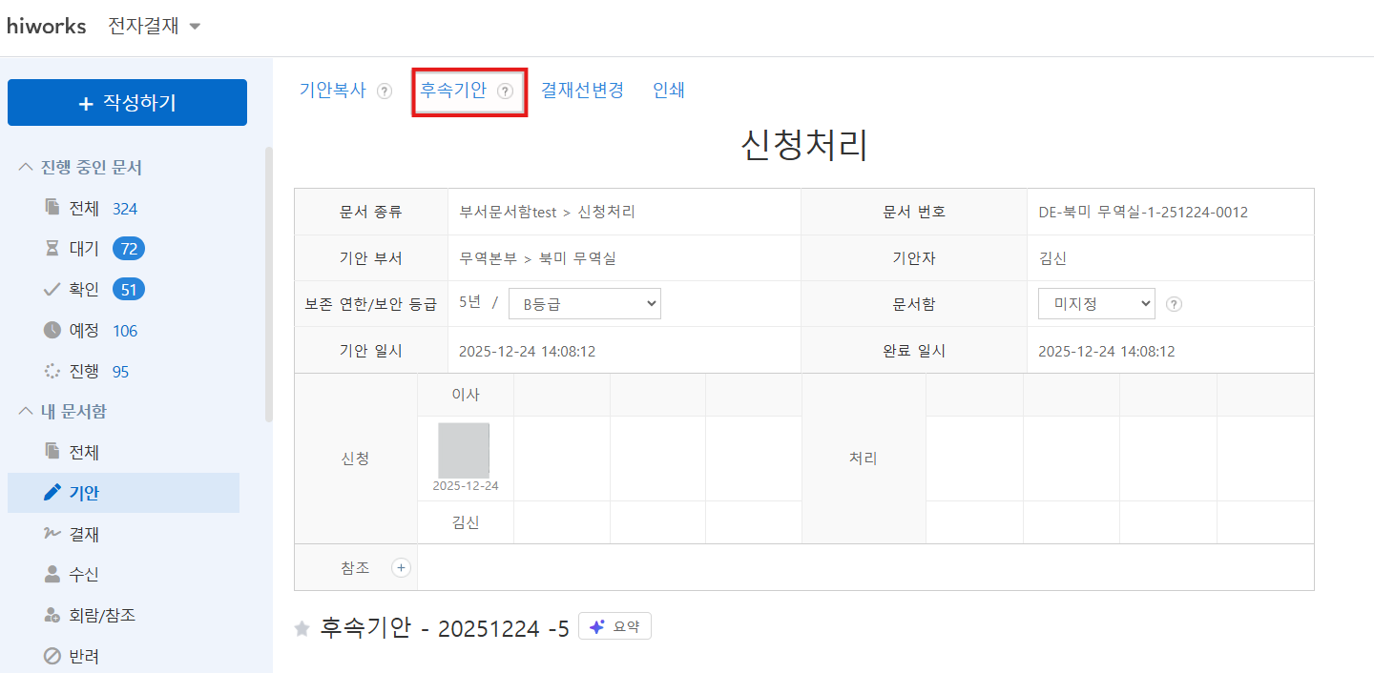Click the 작성하기 compose button
The width and height of the screenshot is (1374, 673).
click(x=127, y=103)
